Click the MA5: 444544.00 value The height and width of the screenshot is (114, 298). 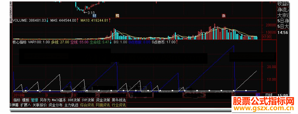(63, 20)
